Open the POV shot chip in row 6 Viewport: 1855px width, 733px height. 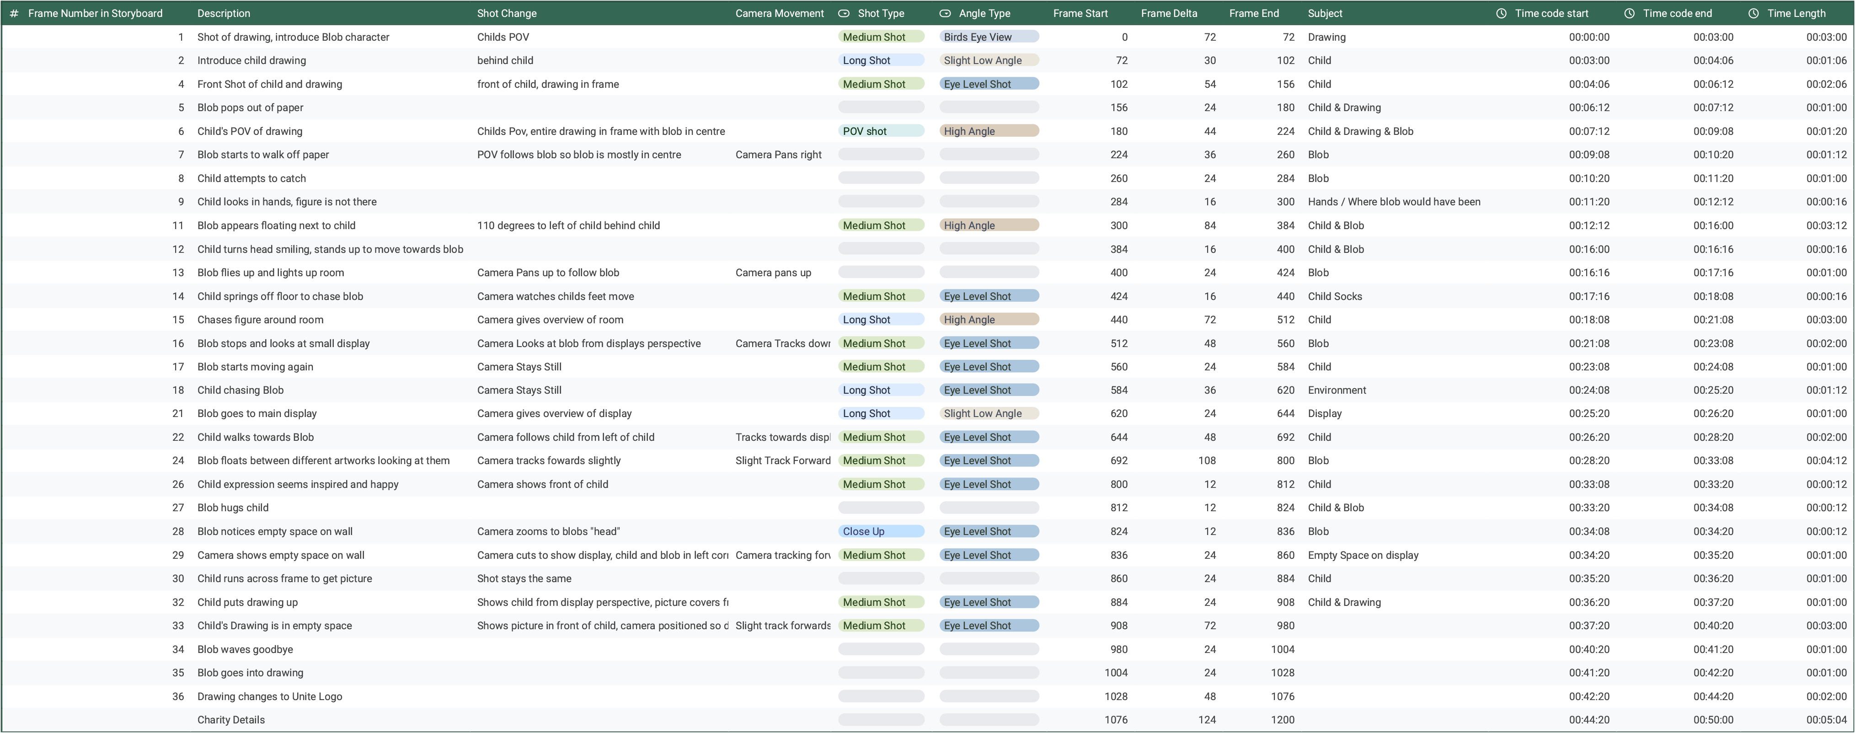point(880,131)
